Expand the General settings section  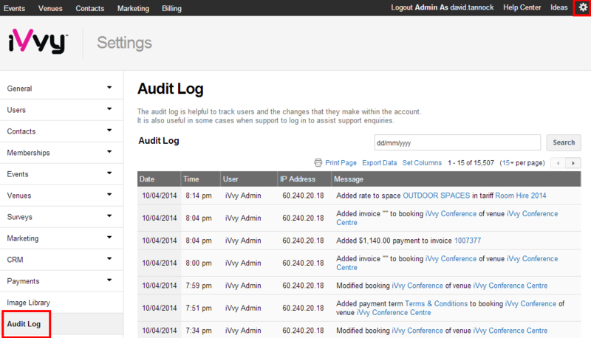coord(62,89)
